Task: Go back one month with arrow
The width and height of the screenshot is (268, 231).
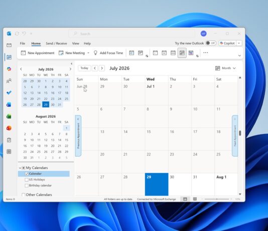Action: pos(95,68)
